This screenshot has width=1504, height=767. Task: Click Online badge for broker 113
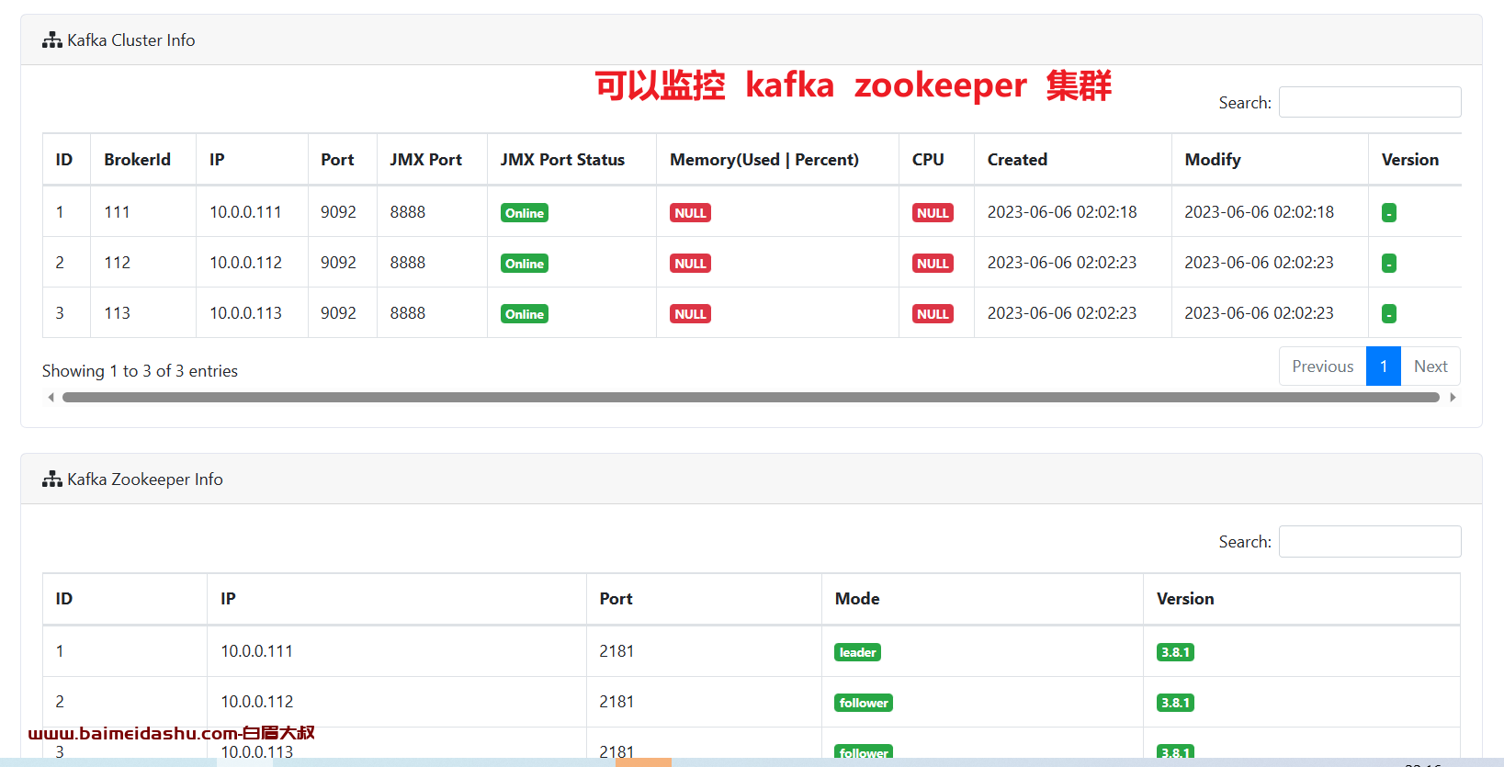coord(525,314)
